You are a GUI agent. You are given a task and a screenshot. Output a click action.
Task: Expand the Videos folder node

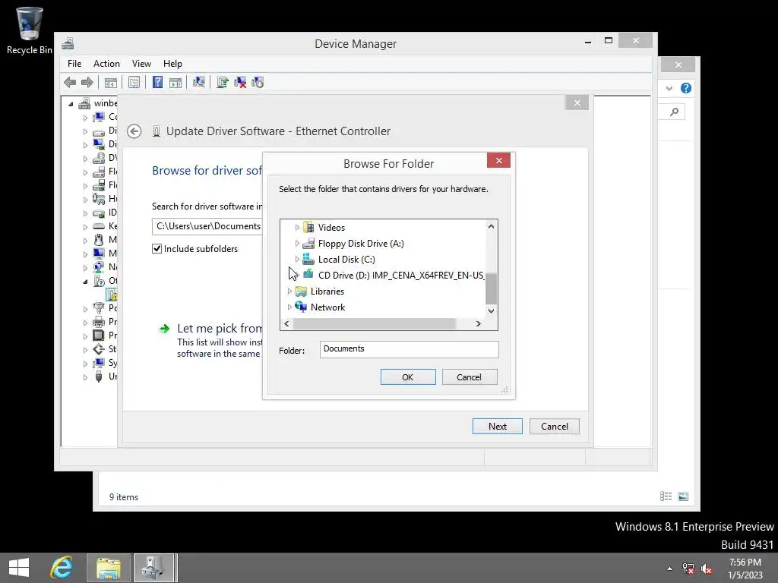(x=297, y=228)
